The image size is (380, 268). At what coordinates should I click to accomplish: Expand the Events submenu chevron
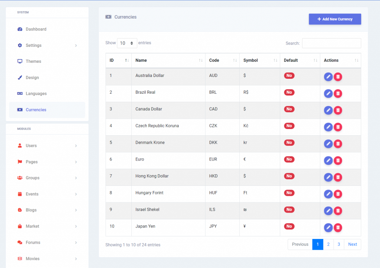pyautogui.click(x=76, y=194)
